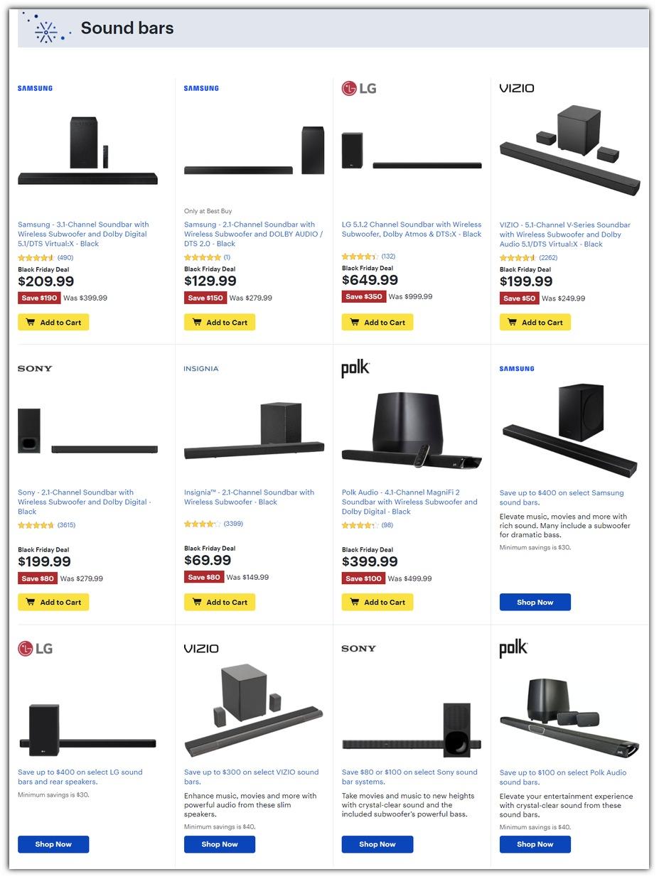
Task: Open "Save up to $400 on select LG" link
Action: pyautogui.click(x=80, y=777)
